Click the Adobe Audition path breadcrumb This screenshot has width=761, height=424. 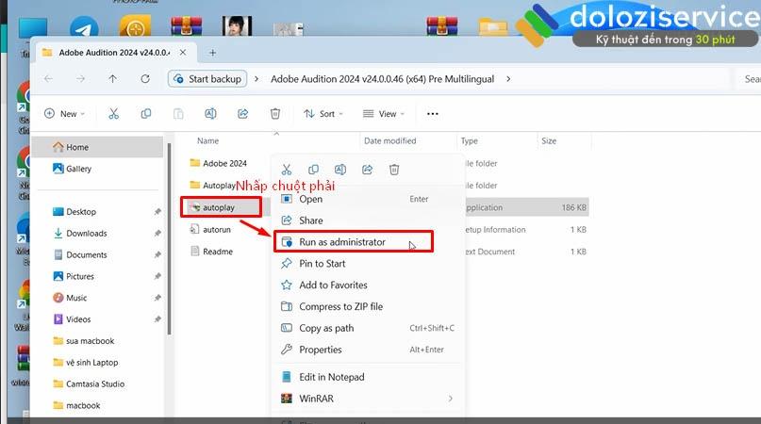point(383,78)
